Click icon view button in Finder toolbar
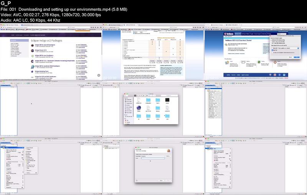 (135, 95)
